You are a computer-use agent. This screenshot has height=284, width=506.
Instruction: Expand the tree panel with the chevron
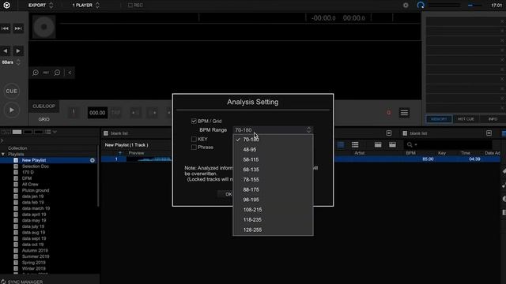click(2, 140)
